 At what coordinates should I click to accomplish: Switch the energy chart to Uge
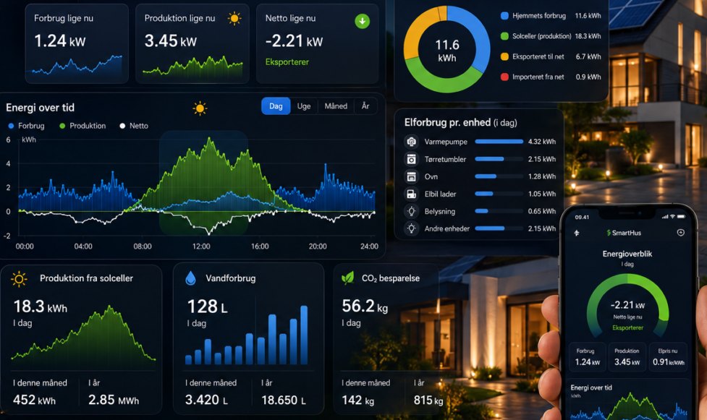[x=304, y=106]
